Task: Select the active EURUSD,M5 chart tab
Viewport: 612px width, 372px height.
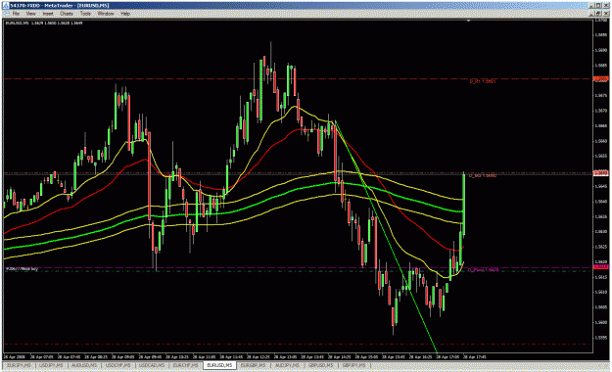Action: (219, 365)
